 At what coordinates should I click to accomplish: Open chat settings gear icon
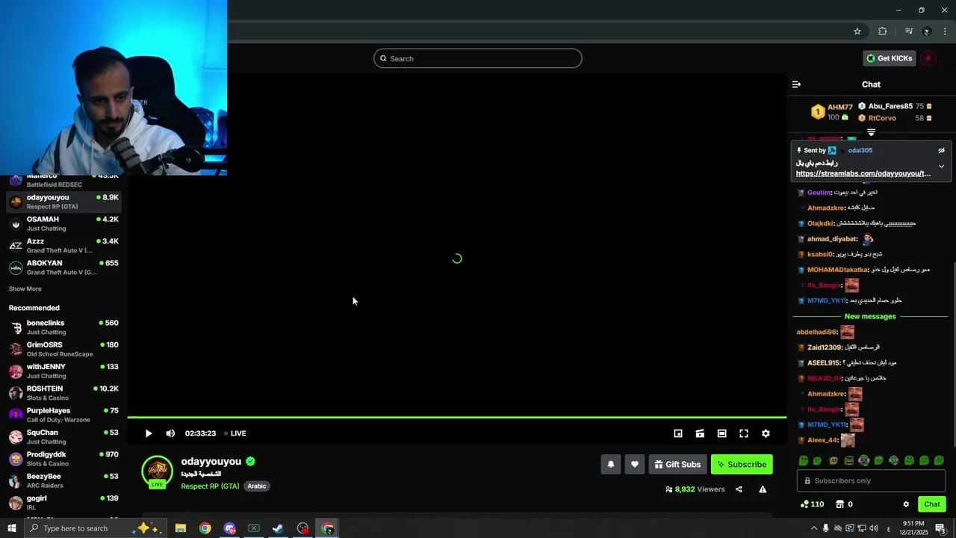906,504
